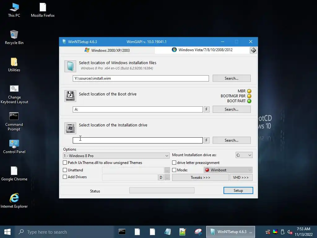
Task: Open the VHD >>> options
Action: [241, 178]
